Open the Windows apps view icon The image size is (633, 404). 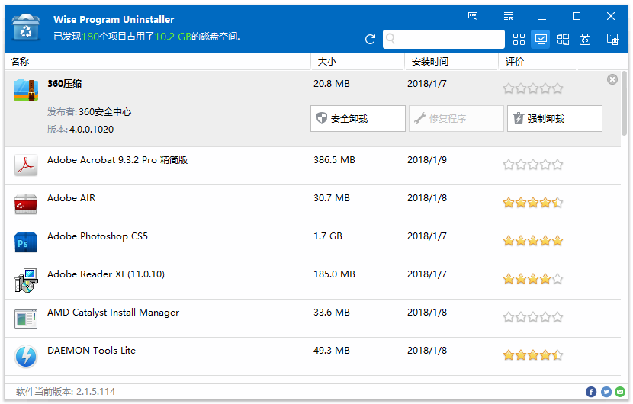click(x=563, y=39)
